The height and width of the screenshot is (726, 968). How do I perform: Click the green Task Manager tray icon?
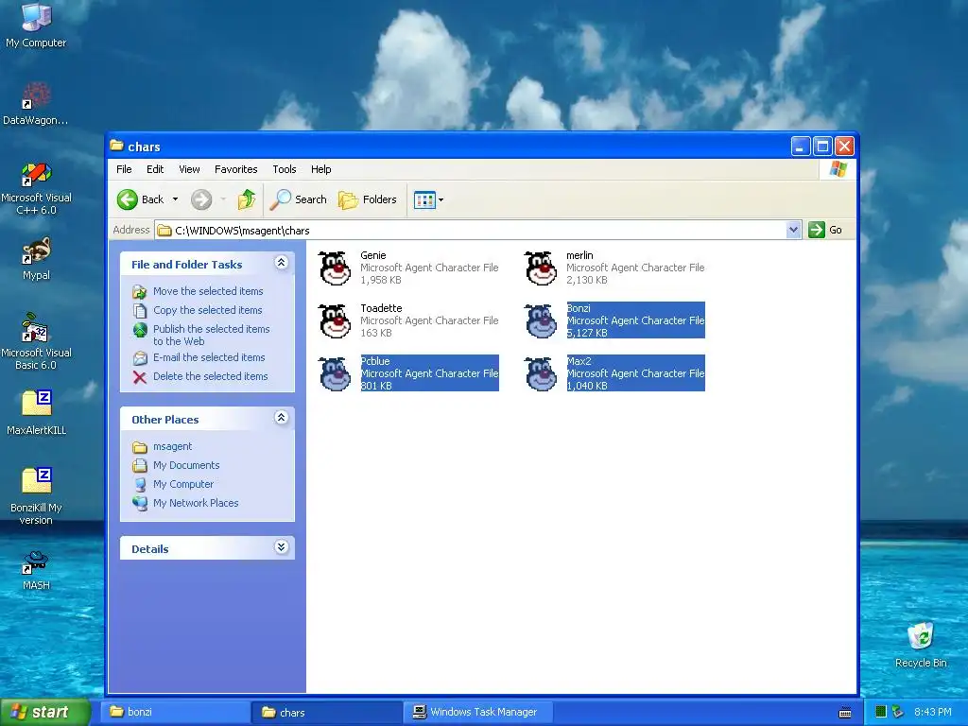(x=881, y=712)
